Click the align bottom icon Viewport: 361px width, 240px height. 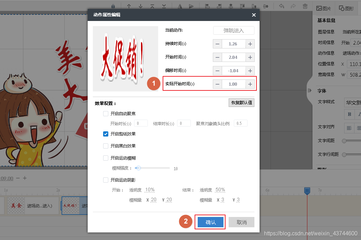[254, 6]
